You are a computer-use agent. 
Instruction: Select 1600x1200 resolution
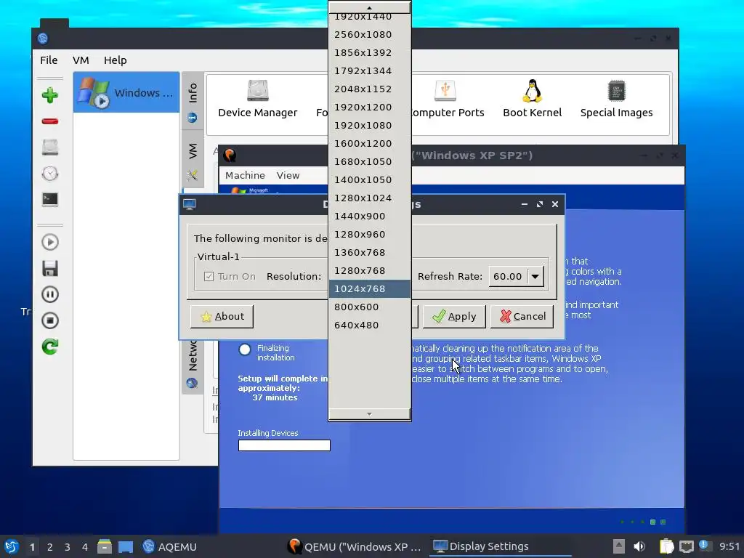tap(370, 143)
